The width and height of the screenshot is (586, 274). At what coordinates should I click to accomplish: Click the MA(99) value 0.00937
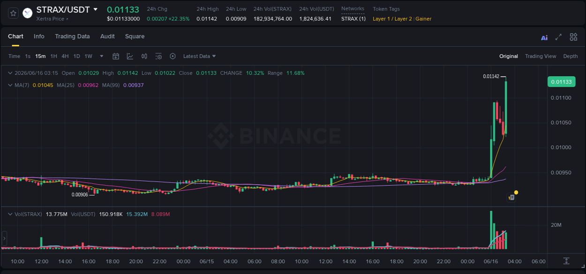tap(134, 85)
